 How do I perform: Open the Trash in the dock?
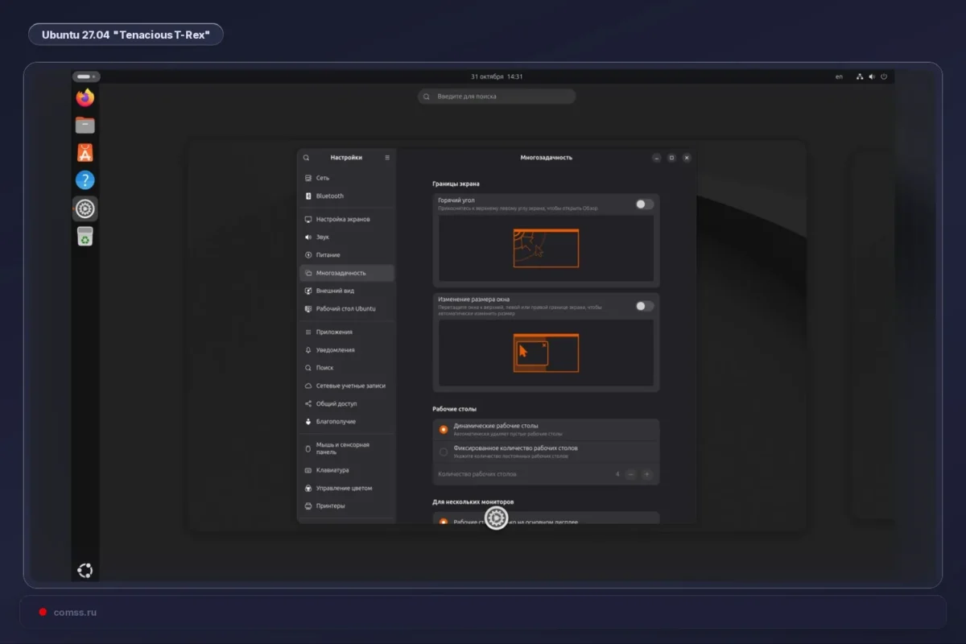click(85, 236)
